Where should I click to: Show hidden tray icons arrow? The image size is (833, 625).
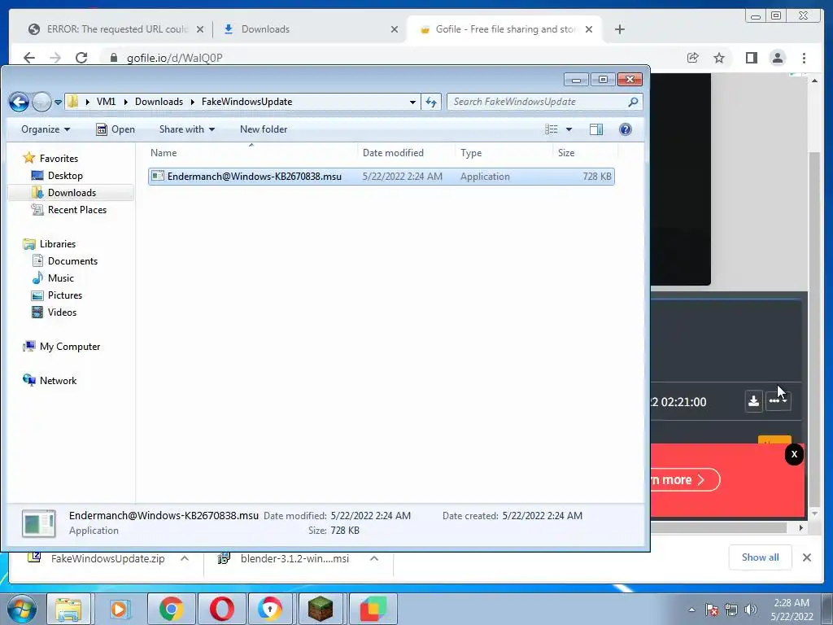[x=691, y=610]
